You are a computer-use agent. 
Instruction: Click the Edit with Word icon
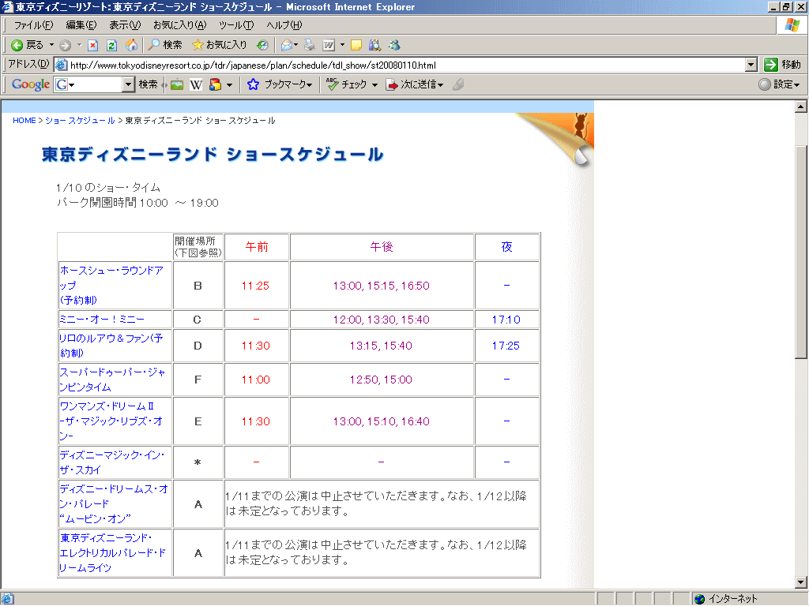pyautogui.click(x=329, y=45)
